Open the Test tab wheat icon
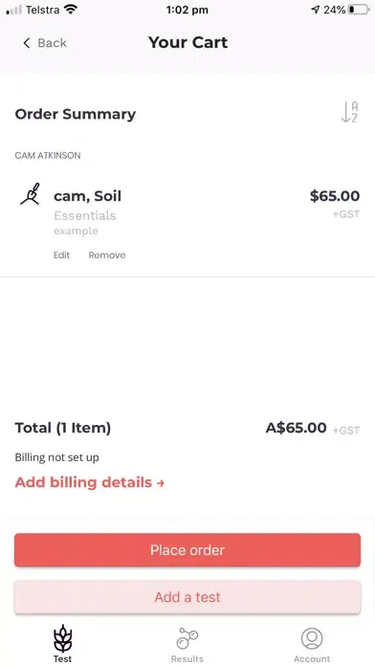This screenshot has width=375, height=666. 63,638
